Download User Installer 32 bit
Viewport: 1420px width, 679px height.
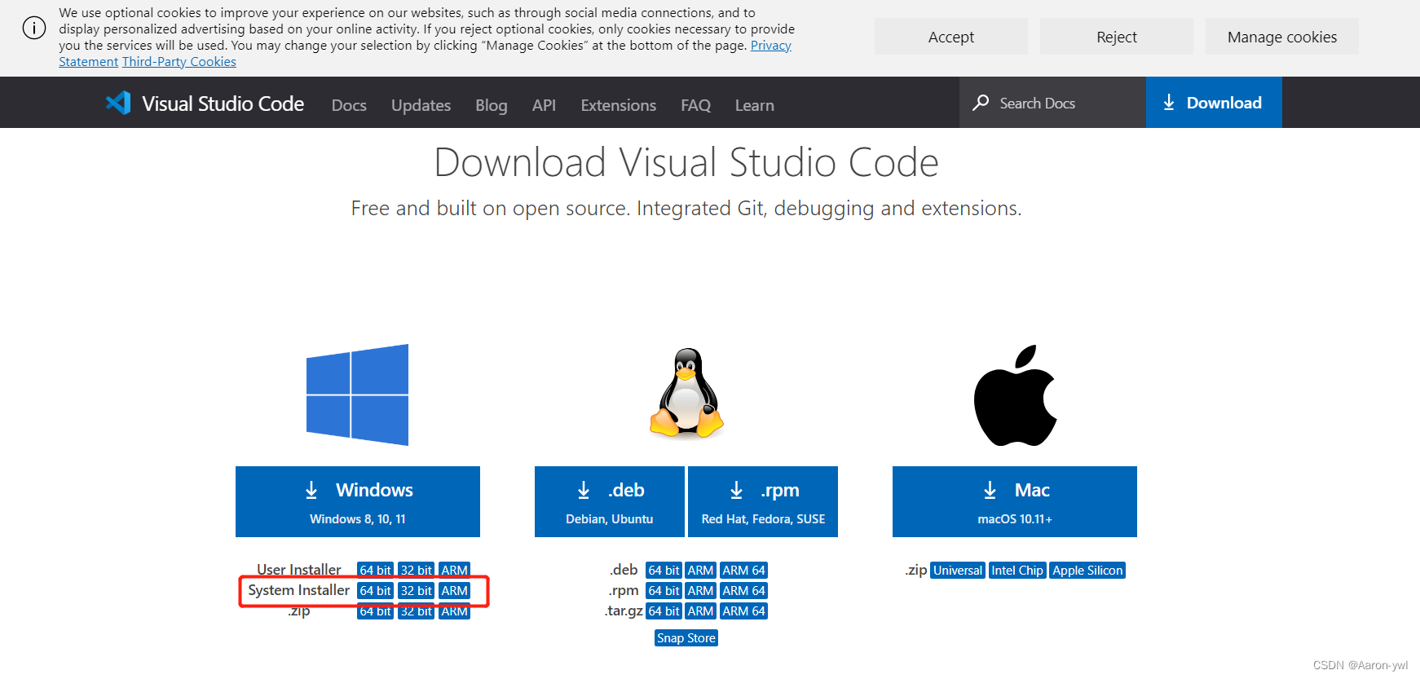click(x=416, y=570)
